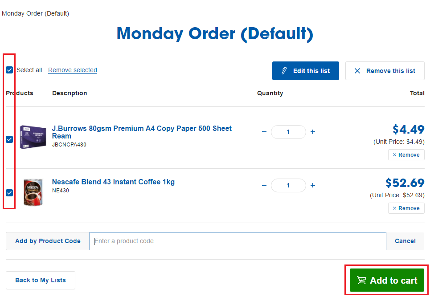Click the Nescafe Blend 43 product image

tap(33, 192)
